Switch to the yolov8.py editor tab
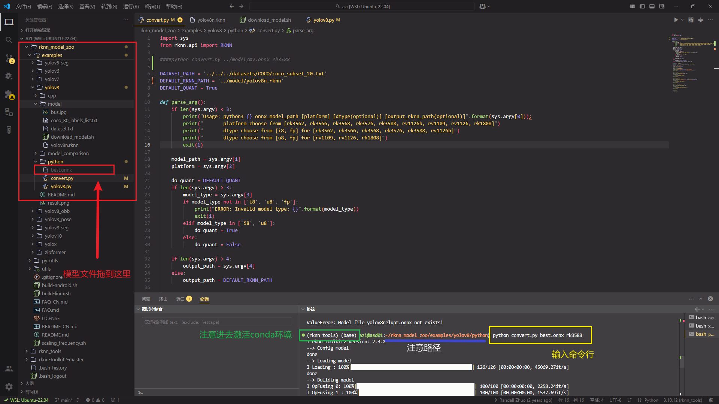 point(323,20)
